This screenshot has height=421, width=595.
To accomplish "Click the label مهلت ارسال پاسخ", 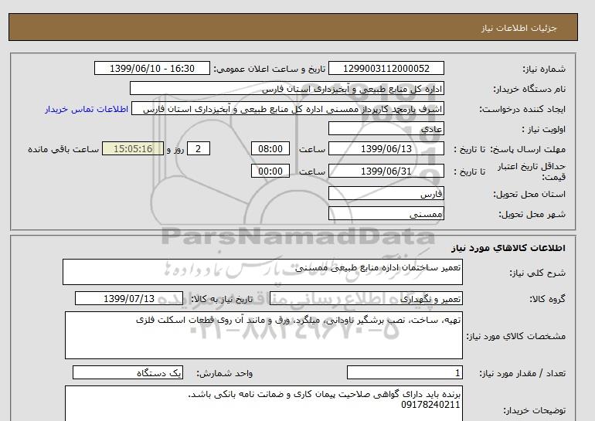I will 528,149.
